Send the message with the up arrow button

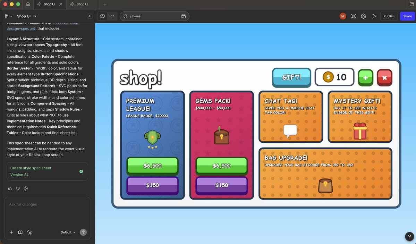[83, 232]
